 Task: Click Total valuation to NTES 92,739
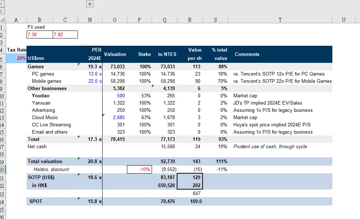point(165,162)
